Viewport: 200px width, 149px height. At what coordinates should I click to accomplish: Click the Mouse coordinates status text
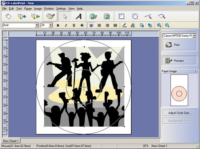(x=16, y=146)
